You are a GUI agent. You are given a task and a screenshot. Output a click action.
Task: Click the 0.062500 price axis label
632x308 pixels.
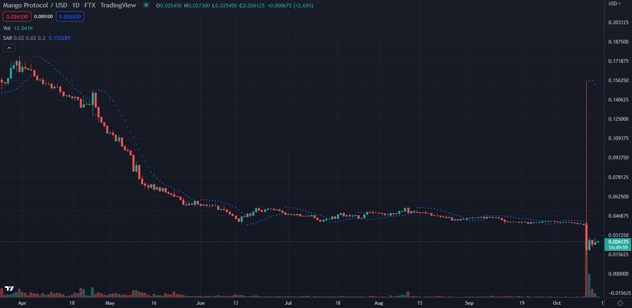point(618,196)
